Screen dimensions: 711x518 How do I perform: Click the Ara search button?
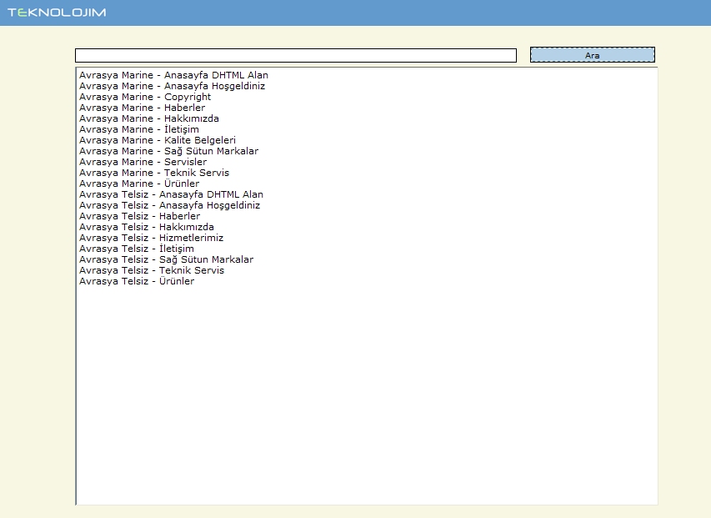point(592,55)
